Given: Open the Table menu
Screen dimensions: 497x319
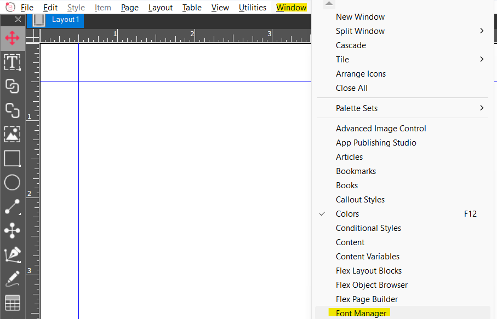Looking at the screenshot, I should (191, 7).
